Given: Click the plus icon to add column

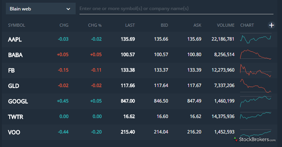Looking at the screenshot, I should [272, 25].
